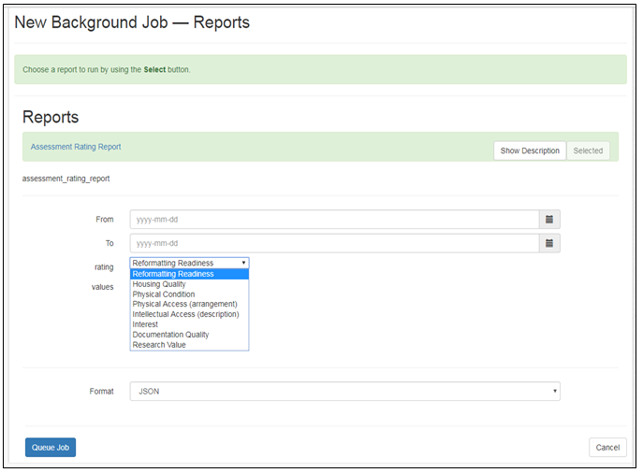Image resolution: width=643 pixels, height=473 pixels.
Task: Click the To date input field
Action: (334, 243)
